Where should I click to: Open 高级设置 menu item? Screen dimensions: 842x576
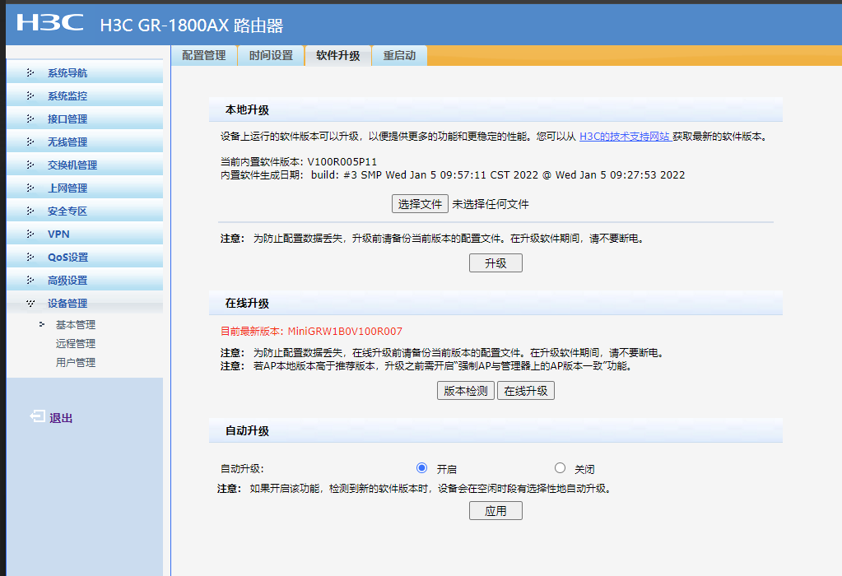[x=85, y=281]
